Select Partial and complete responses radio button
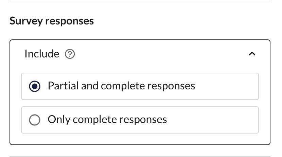This screenshot has height=157, width=282. [35, 86]
